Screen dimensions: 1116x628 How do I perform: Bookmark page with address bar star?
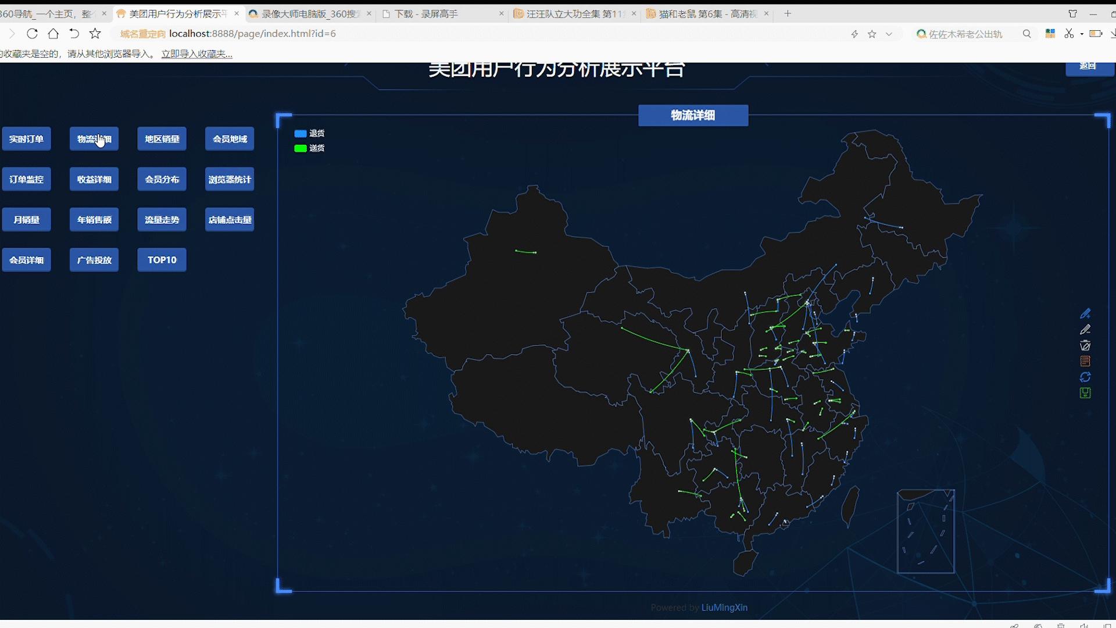pyautogui.click(x=872, y=34)
